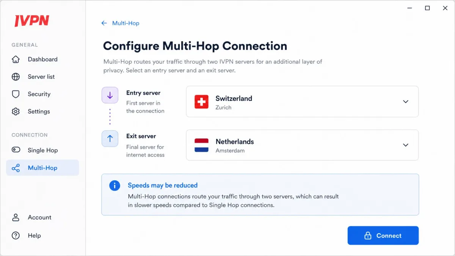Image resolution: width=455 pixels, height=256 pixels.
Task: Click the 'Exit server' label
Action: point(141,136)
